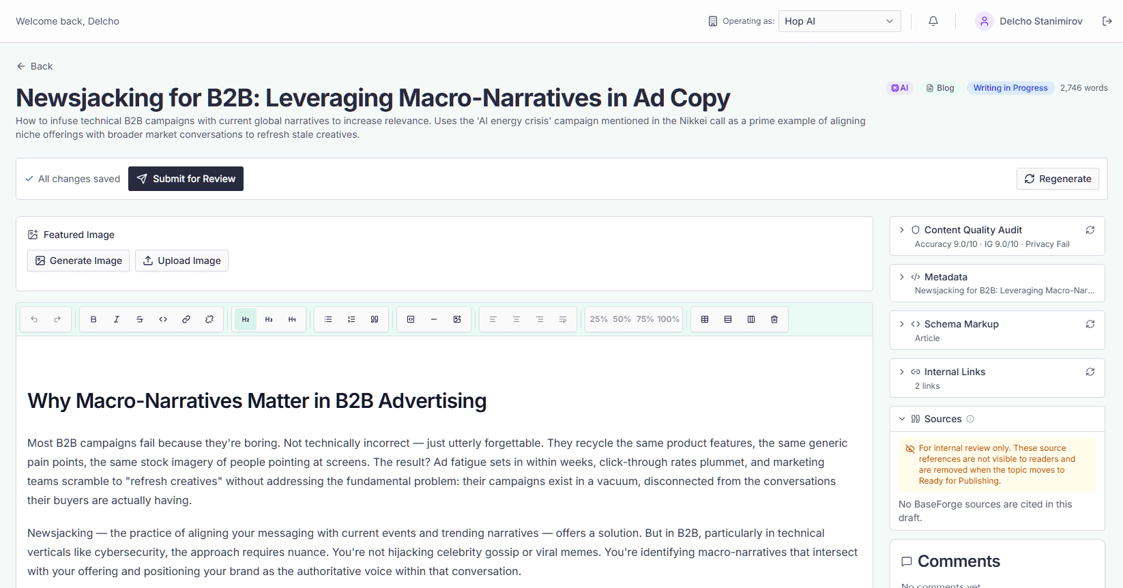Expand the Schema Markup panel
This screenshot has width=1123, height=588.
902,324
